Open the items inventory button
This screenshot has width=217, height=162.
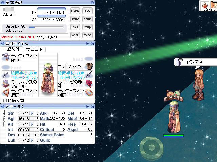[75, 19]
